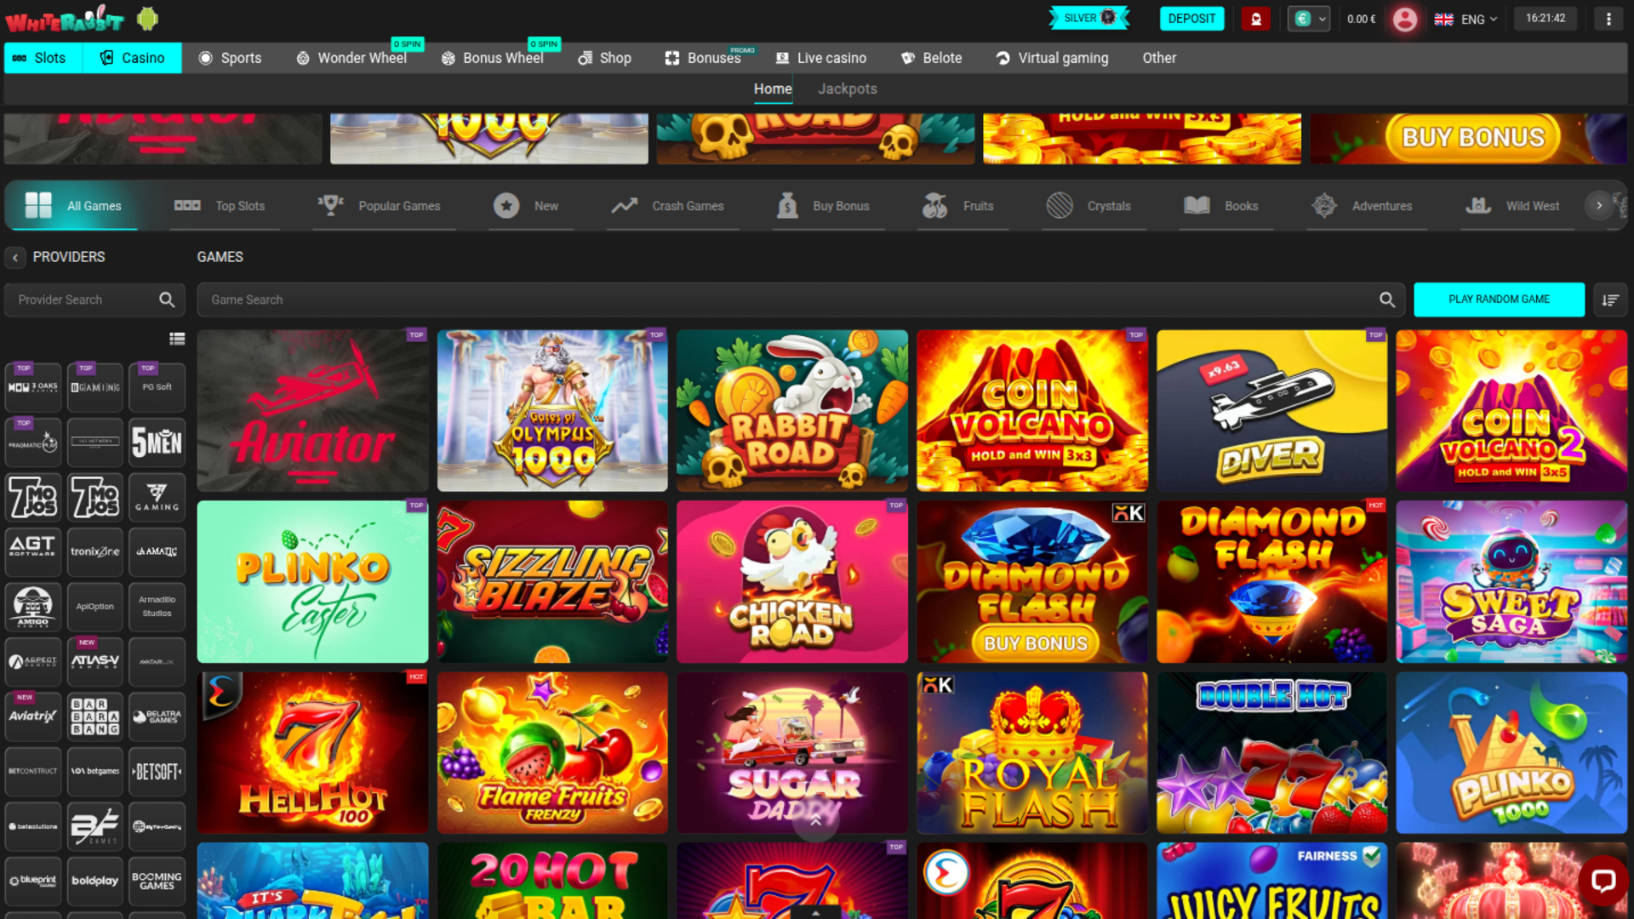This screenshot has height=919, width=1634.
Task: Click the red customer support icon in header
Action: pyautogui.click(x=1256, y=18)
